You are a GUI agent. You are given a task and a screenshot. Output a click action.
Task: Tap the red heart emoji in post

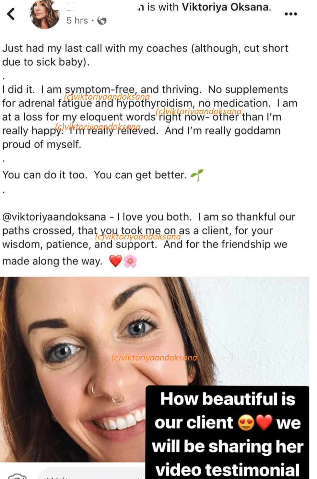(115, 261)
